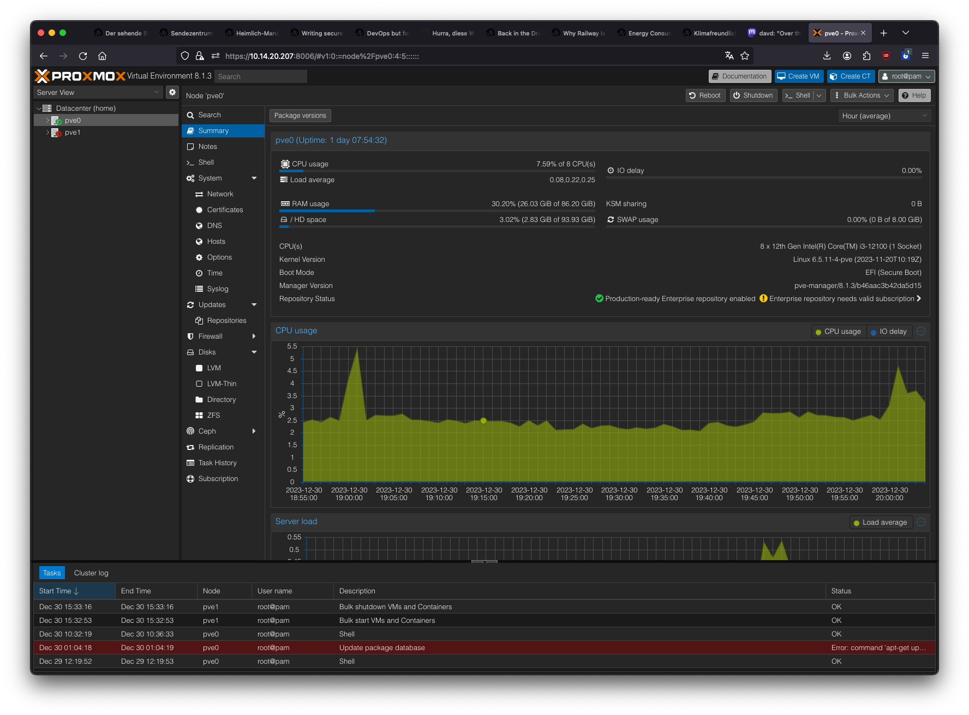Image resolution: width=969 pixels, height=715 pixels.
Task: Open Repositories menu item
Action: coord(223,320)
